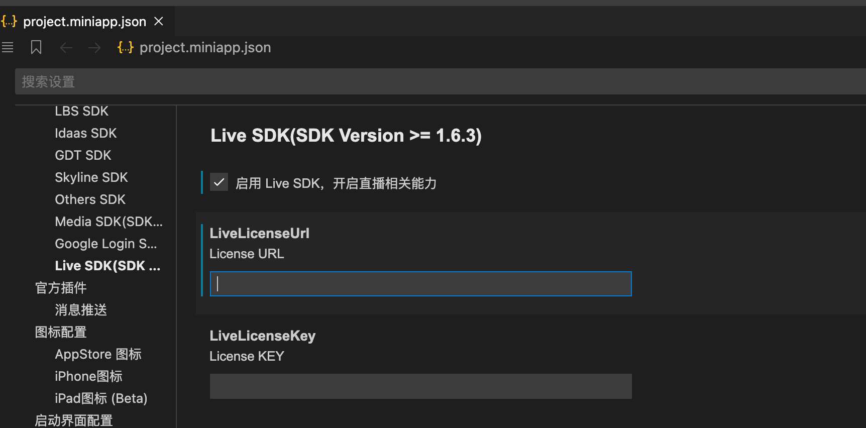Open the 启动界面配置 category
Viewport: 866px width, 428px height.
pyautogui.click(x=73, y=420)
